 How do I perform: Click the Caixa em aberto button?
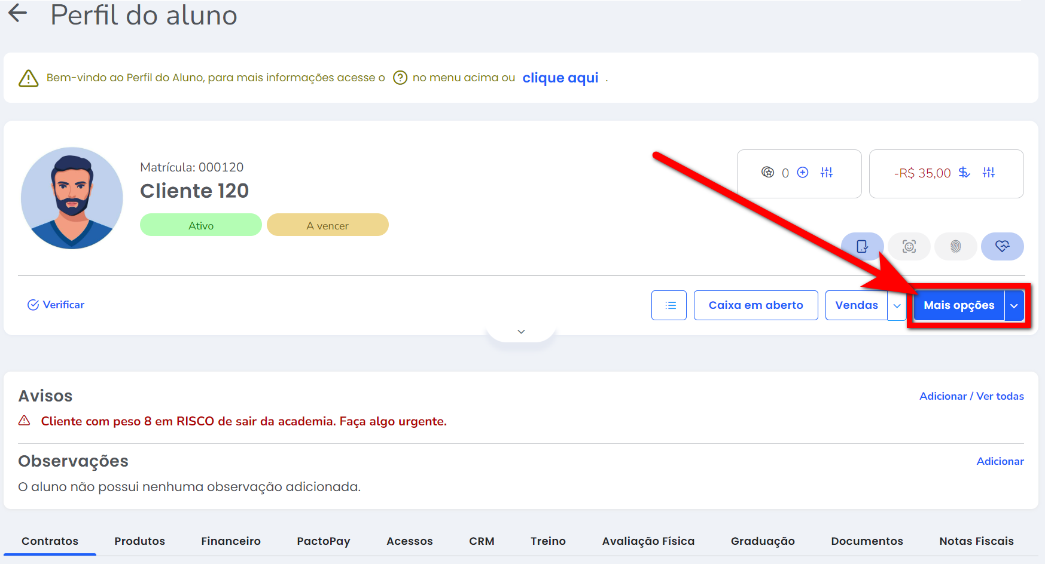(755, 305)
